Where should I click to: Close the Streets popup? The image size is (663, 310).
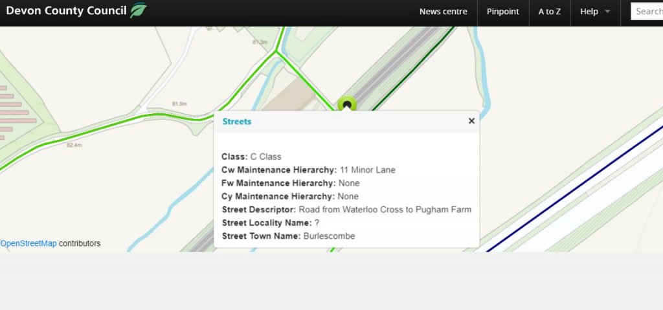(471, 121)
